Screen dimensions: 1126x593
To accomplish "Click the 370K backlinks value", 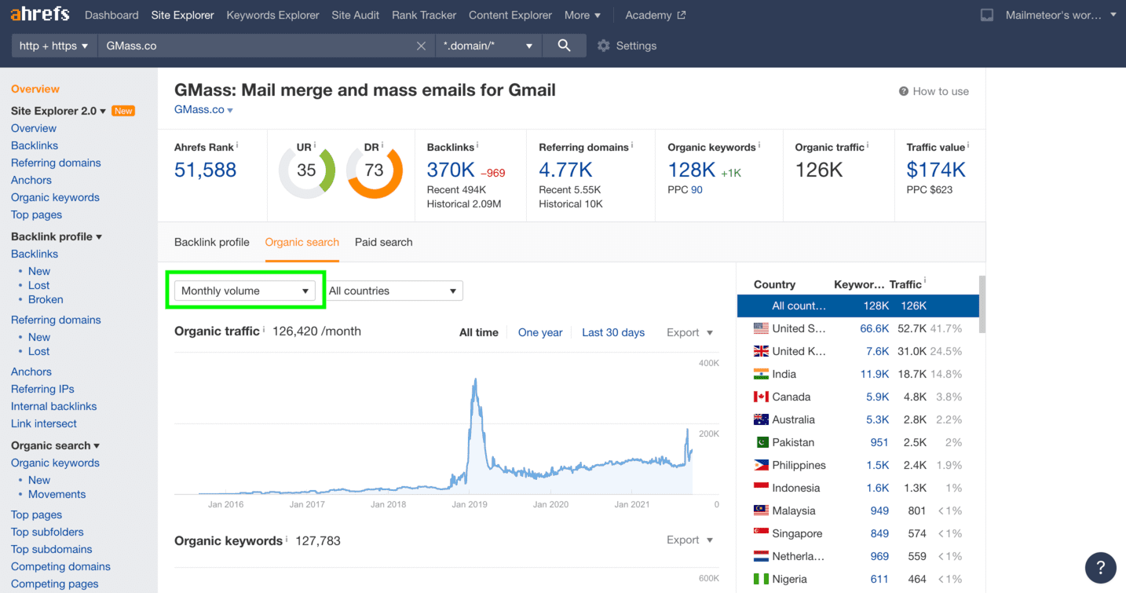I will coord(451,170).
